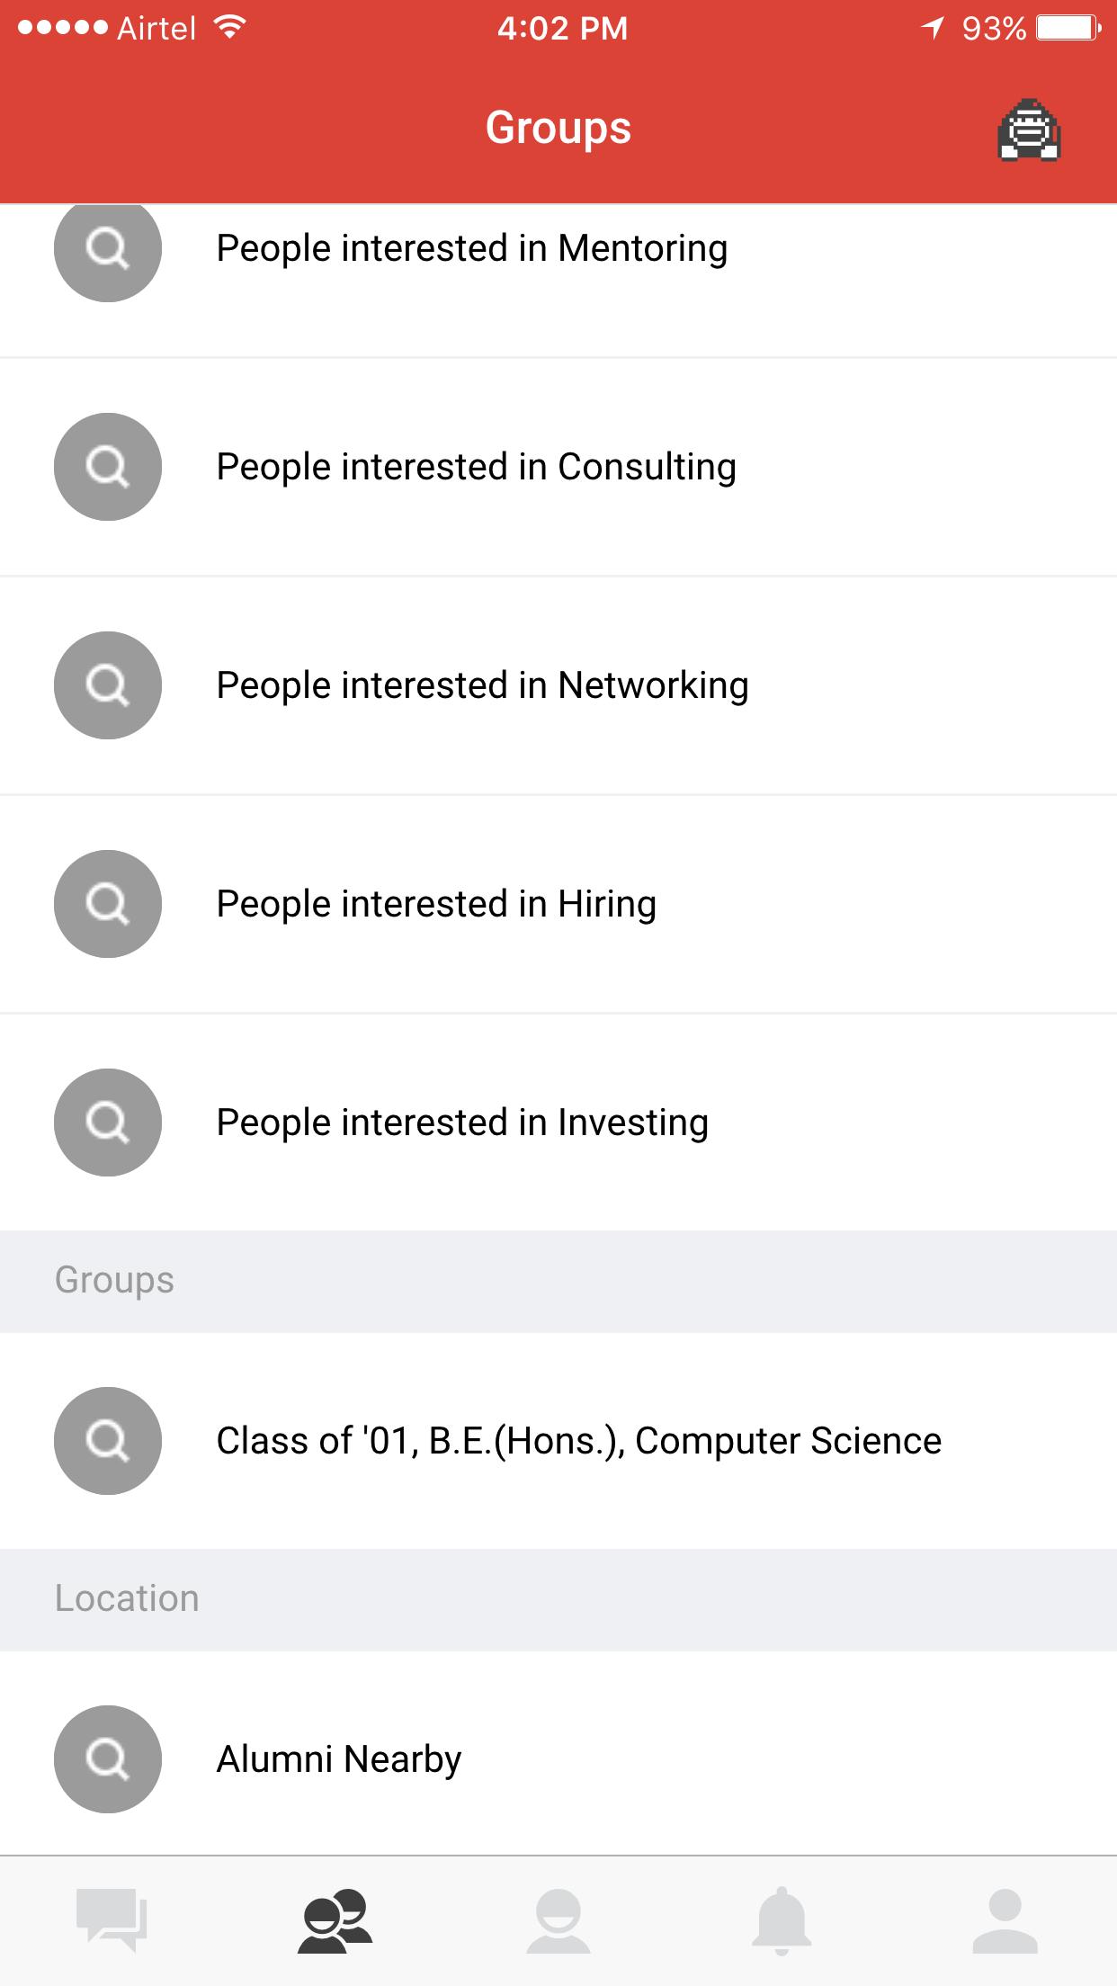Tap the robot avatar icon in header
This screenshot has width=1117, height=1986.
coord(1029,130)
